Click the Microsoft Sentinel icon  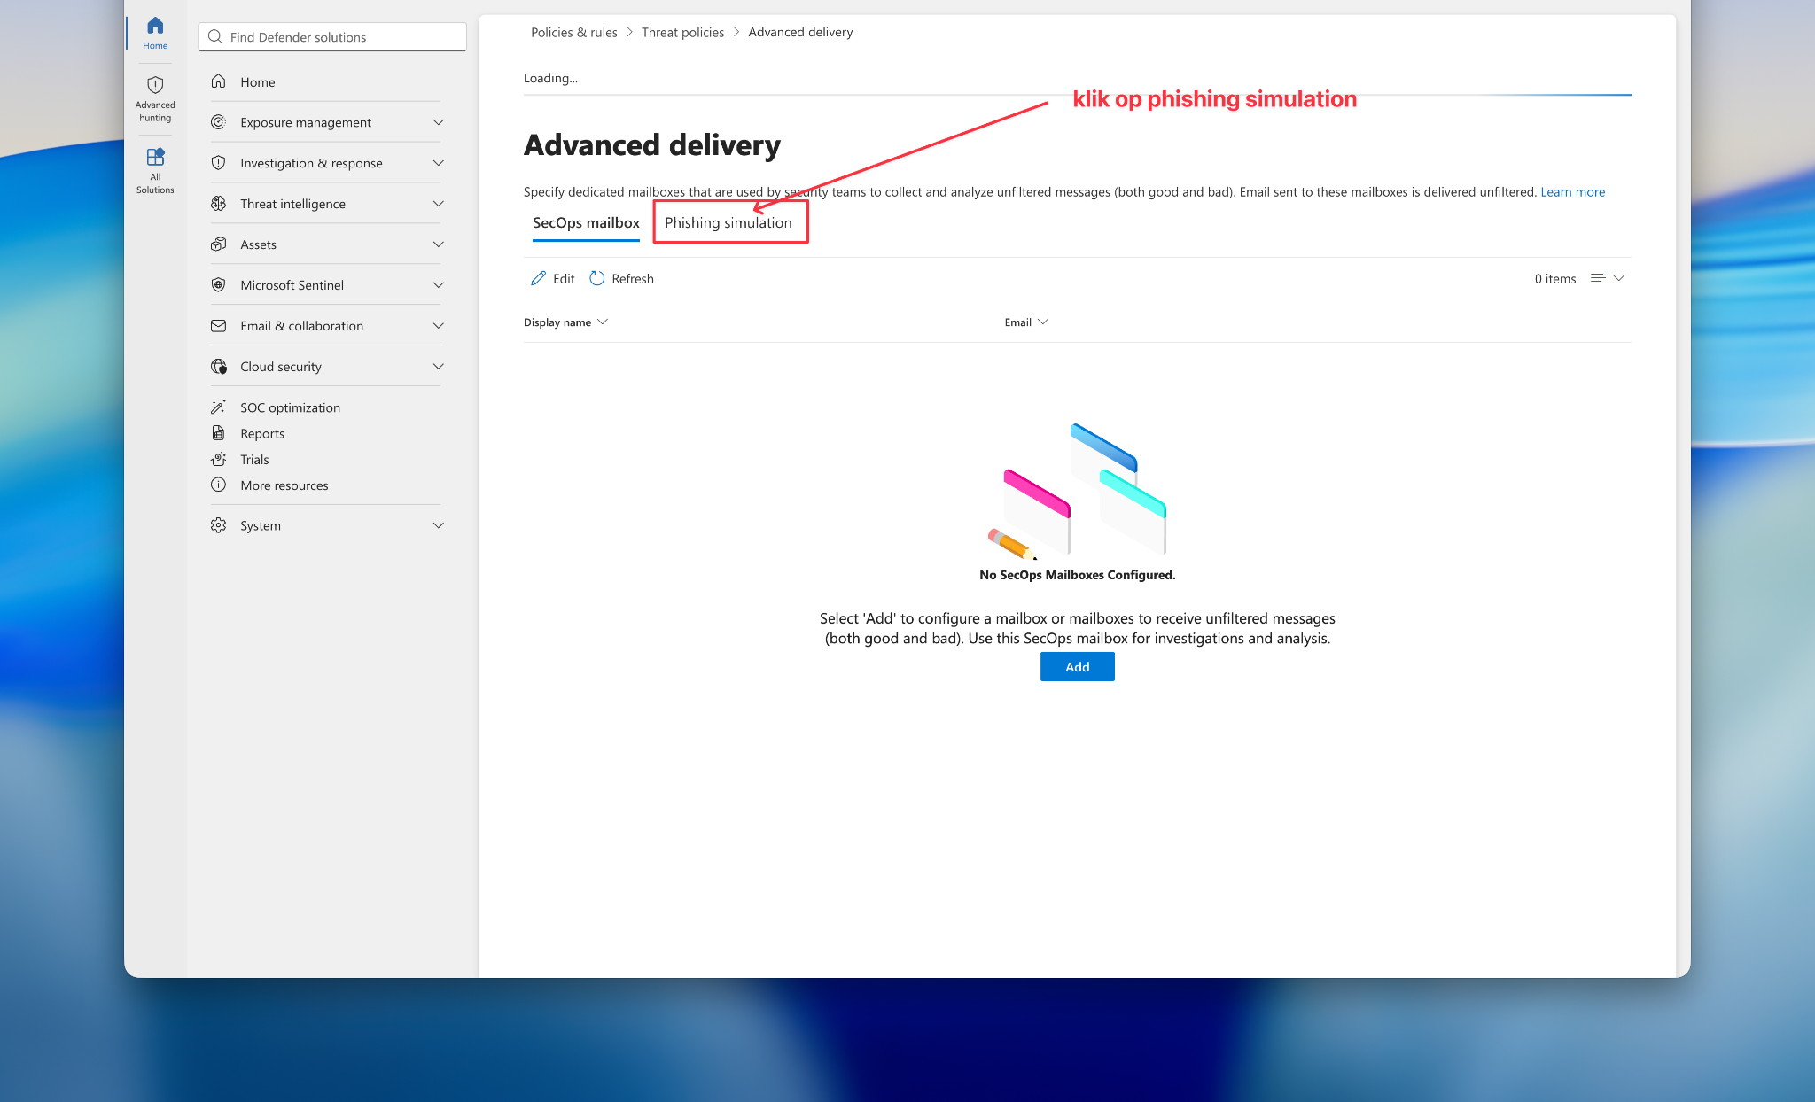218,285
